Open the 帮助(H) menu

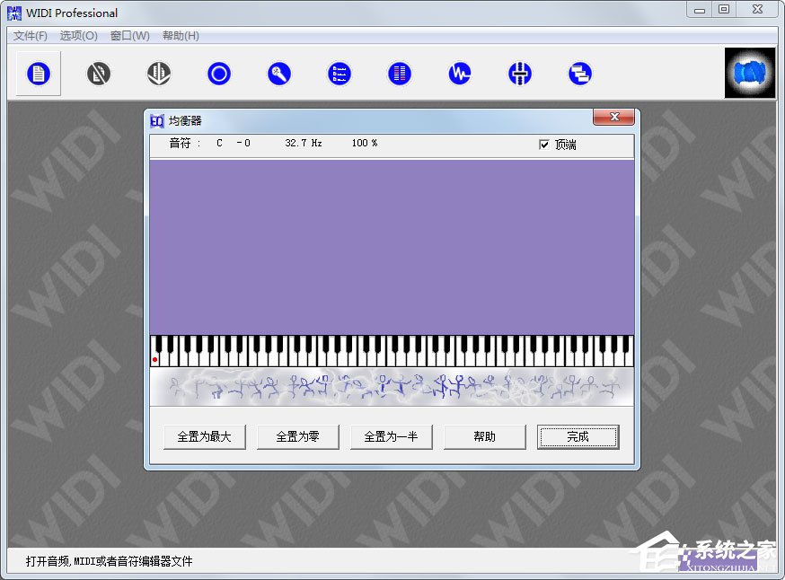(181, 36)
